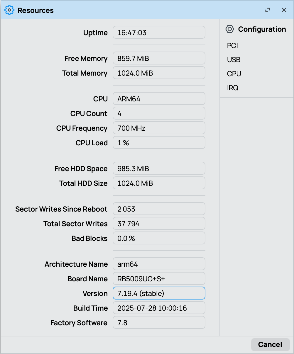Click the Architecture Name arm64 field
The width and height of the screenshot is (294, 354).
click(159, 264)
